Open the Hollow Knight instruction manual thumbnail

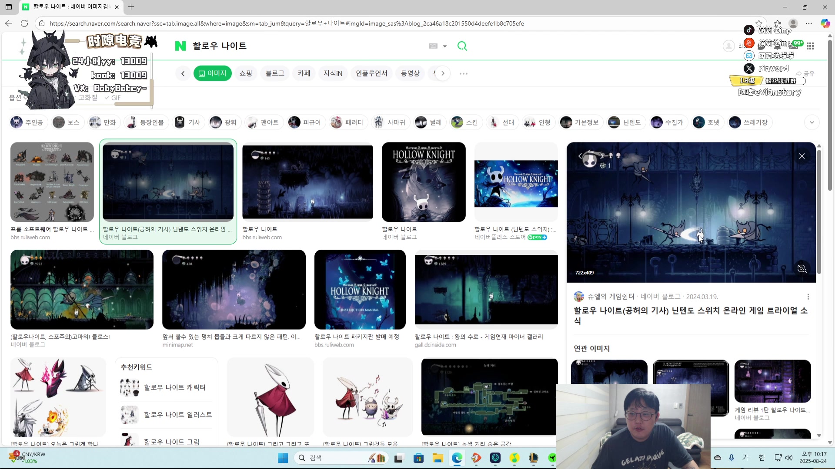[360, 289]
